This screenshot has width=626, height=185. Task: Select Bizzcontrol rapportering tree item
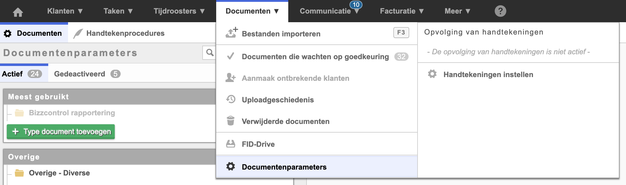(x=72, y=113)
